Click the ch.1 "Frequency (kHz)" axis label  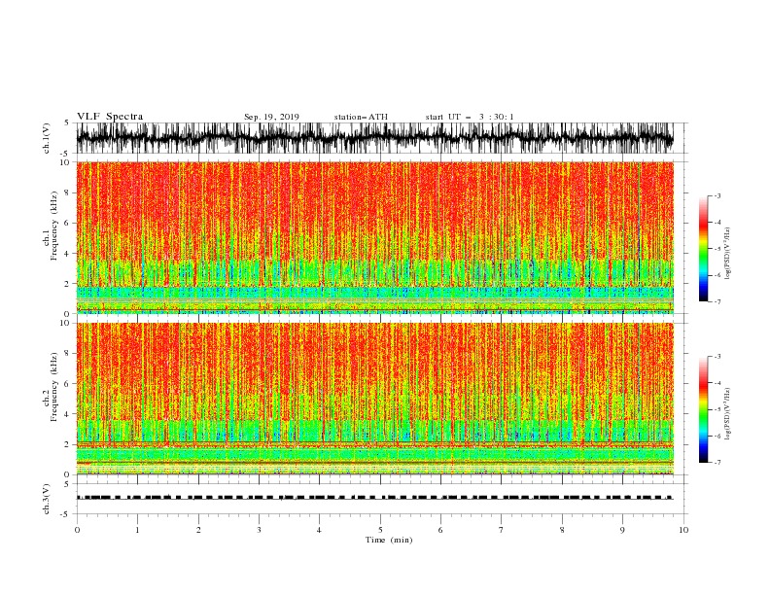(54, 226)
